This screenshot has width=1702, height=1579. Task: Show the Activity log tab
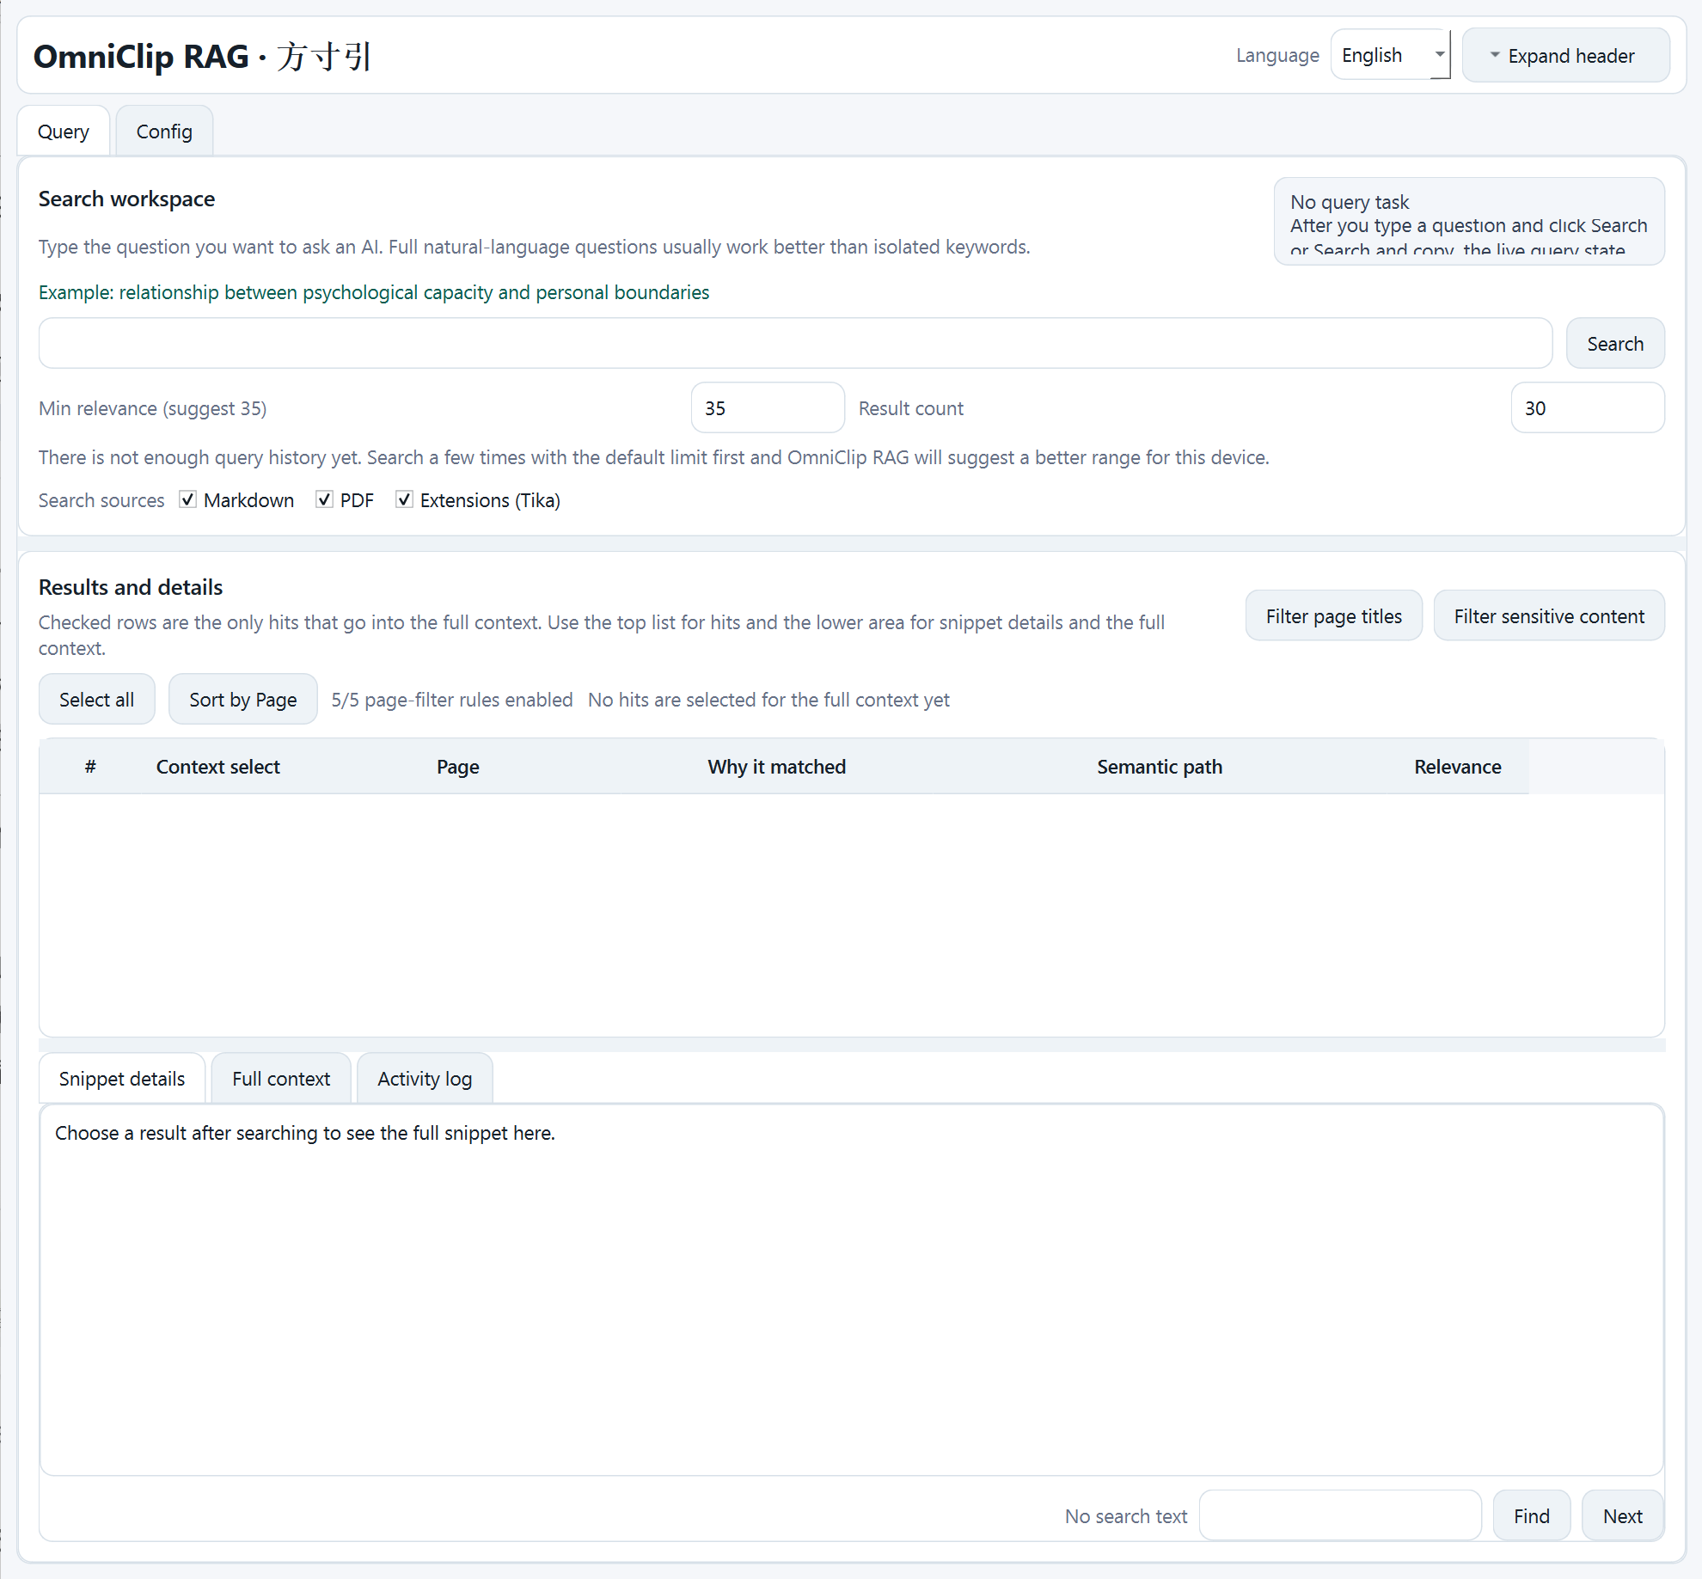pos(425,1079)
